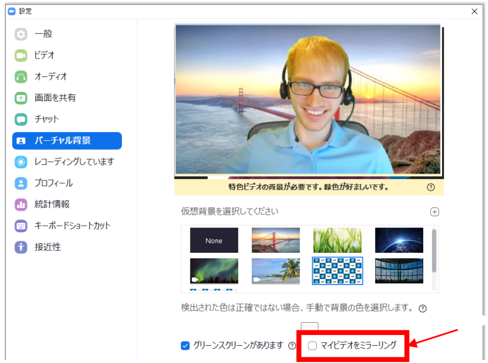Click the チャット bubble icon

21,119
